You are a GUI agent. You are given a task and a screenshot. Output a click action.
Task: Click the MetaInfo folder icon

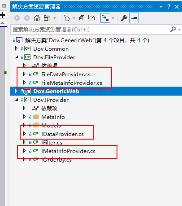click(x=36, y=117)
